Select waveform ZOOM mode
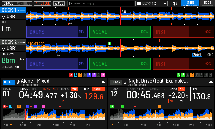 pyautogui.click(x=197, y=55)
